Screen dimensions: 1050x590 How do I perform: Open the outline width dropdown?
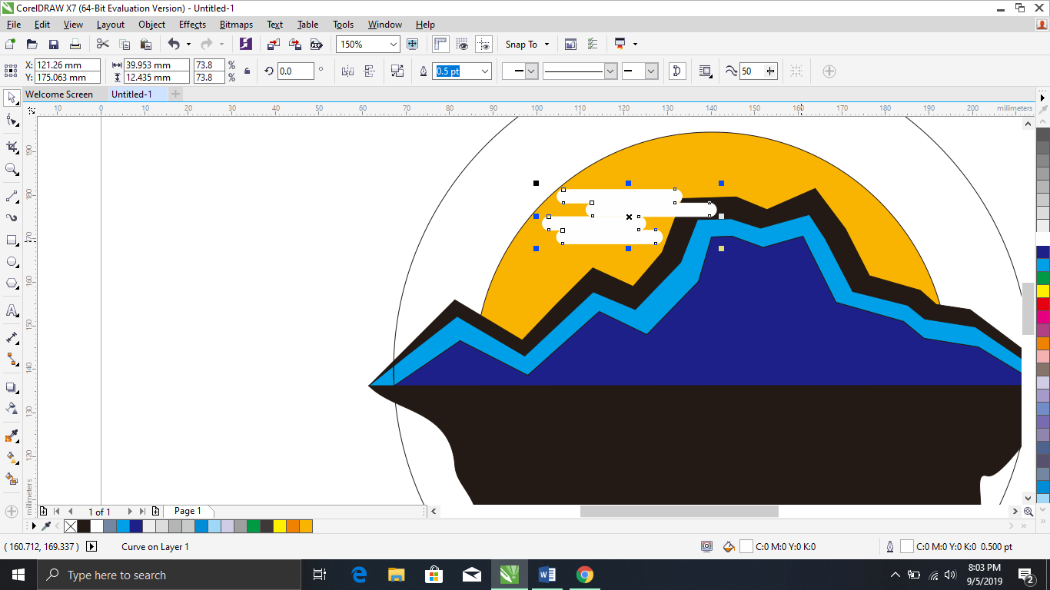coord(483,71)
